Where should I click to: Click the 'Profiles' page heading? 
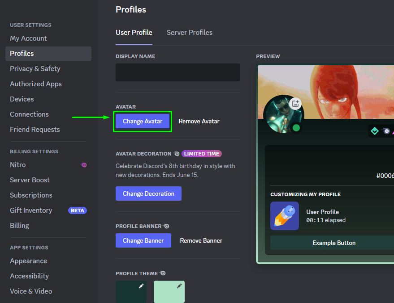(x=131, y=9)
